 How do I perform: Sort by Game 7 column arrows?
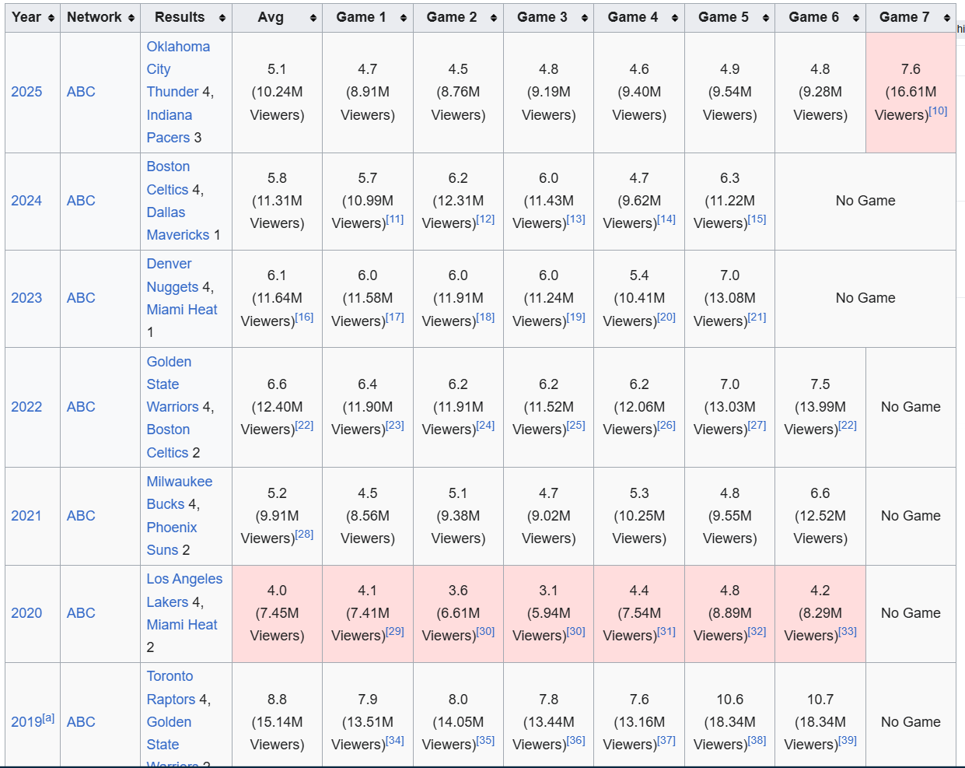(946, 18)
